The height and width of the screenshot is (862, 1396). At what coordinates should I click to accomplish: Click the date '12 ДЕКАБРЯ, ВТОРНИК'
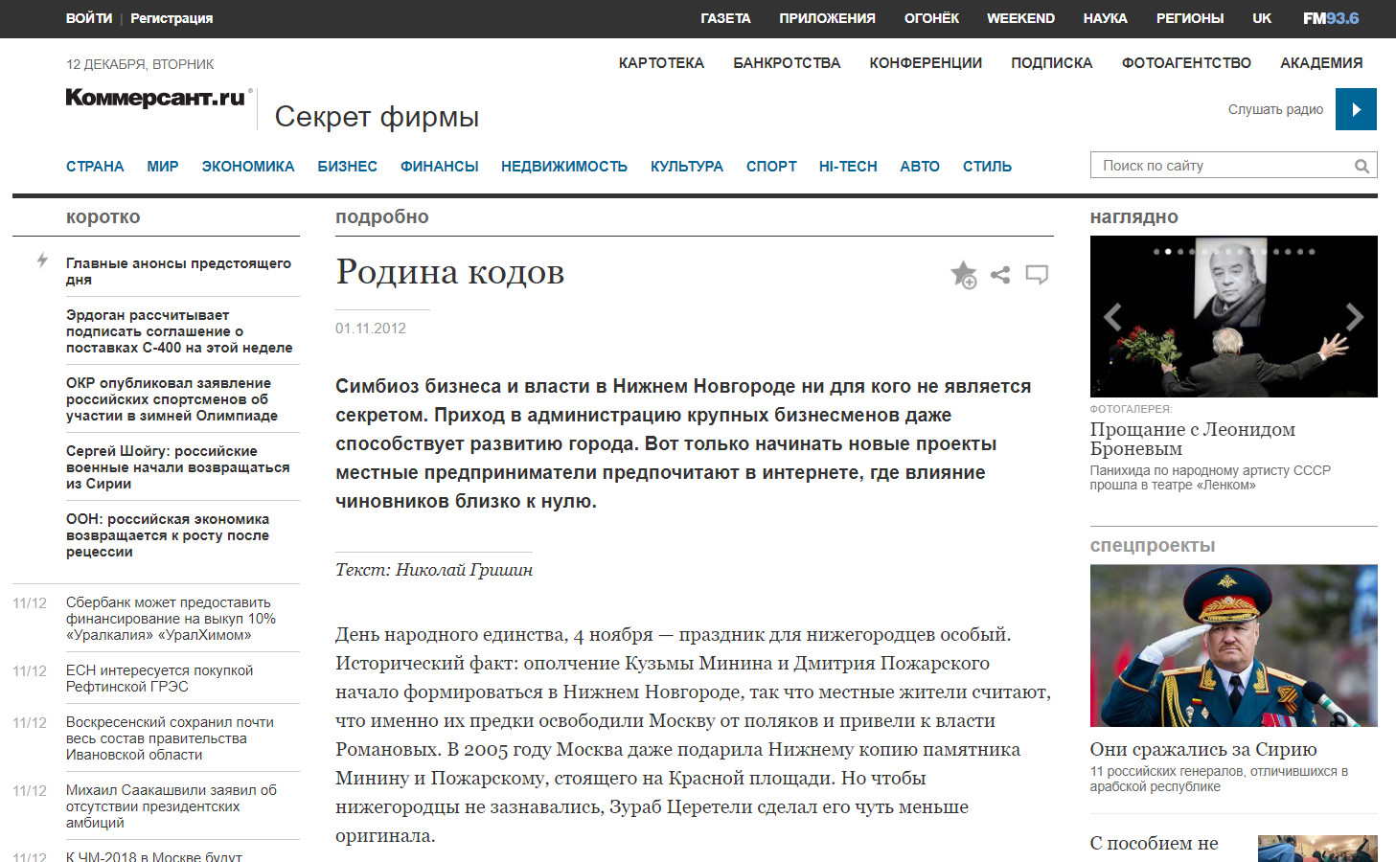click(x=140, y=64)
